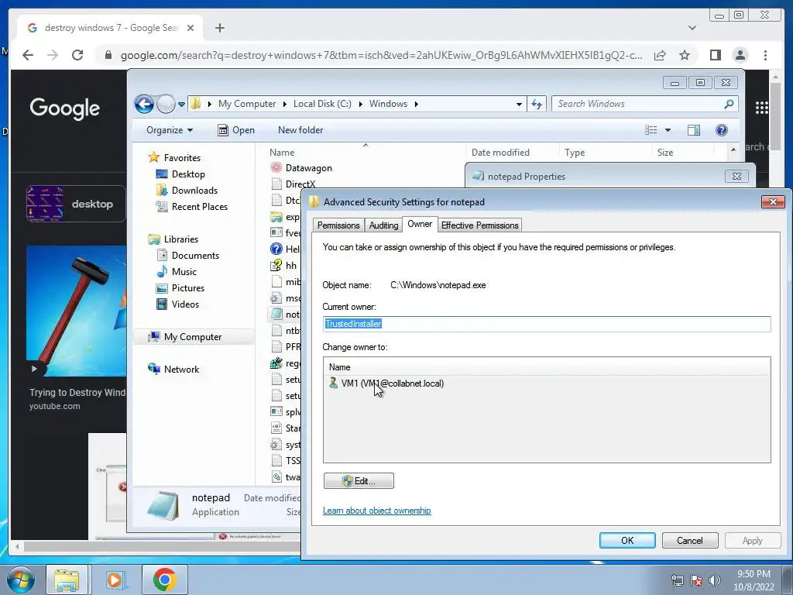Select Local Disk (C:) in the breadcrumb
Screen dimensions: 793x595
tap(322, 104)
